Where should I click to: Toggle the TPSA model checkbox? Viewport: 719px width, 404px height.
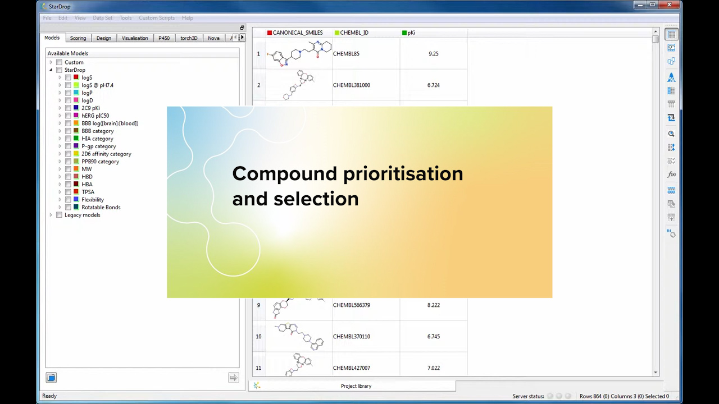pos(68,191)
